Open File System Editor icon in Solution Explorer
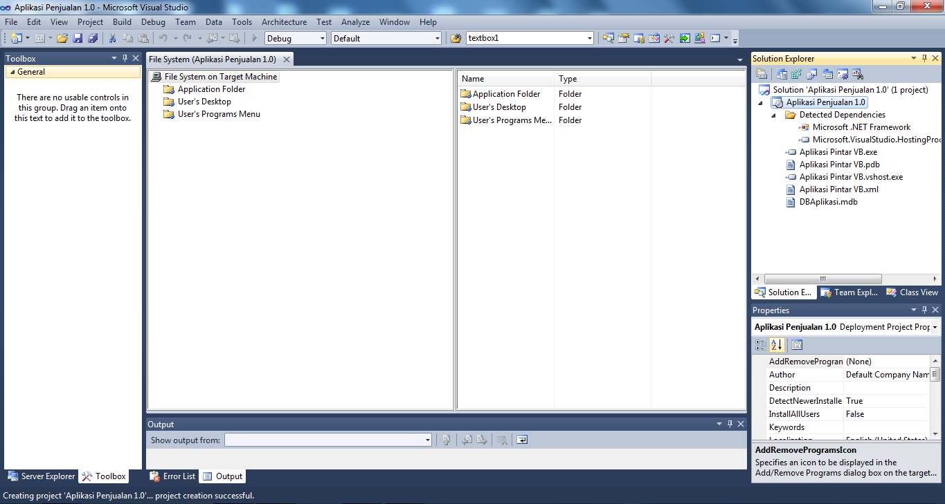945x504 pixels. [x=782, y=74]
